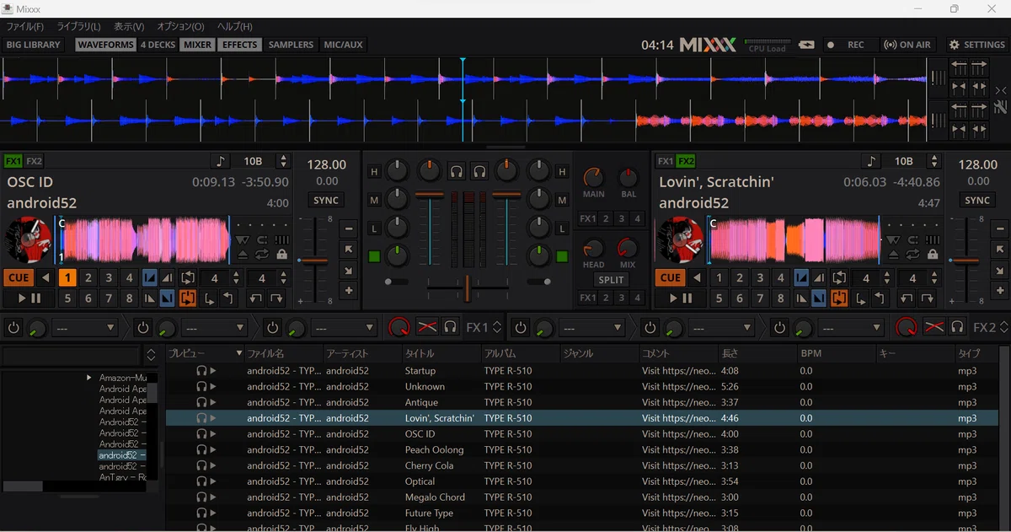The image size is (1011, 532).
Task: Toggle the BIG LIBRARY view button
Action: pyautogui.click(x=34, y=45)
